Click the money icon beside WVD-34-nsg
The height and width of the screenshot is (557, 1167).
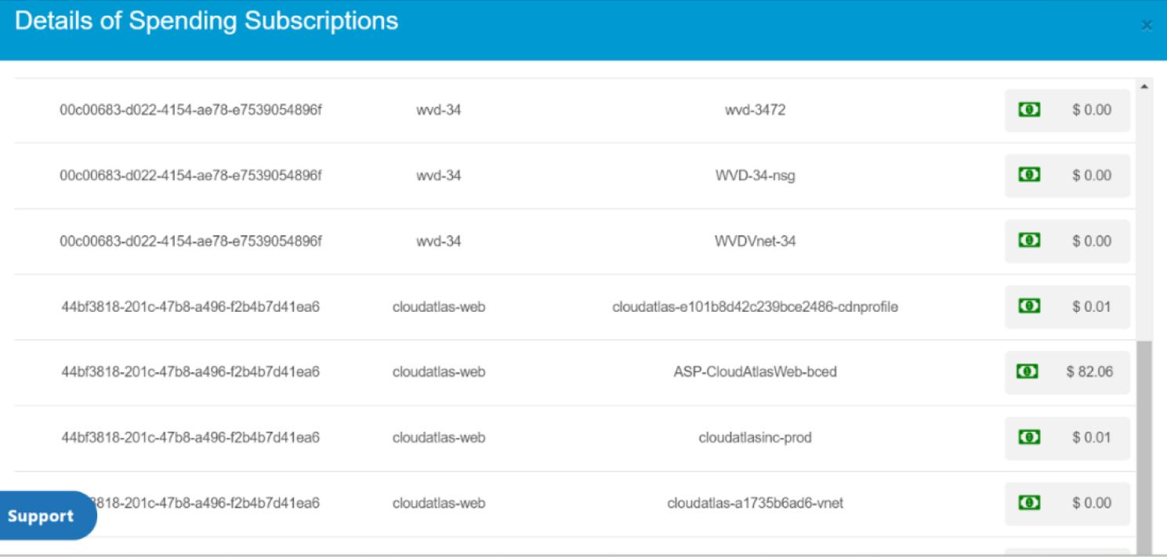coord(1028,175)
